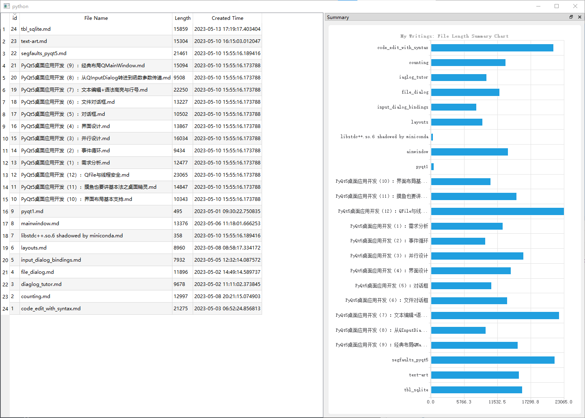Screen dimensions: 585x418
Task: Select the PyQt5桌面应用开发（5）：对话框.md cell
Action: [96, 114]
